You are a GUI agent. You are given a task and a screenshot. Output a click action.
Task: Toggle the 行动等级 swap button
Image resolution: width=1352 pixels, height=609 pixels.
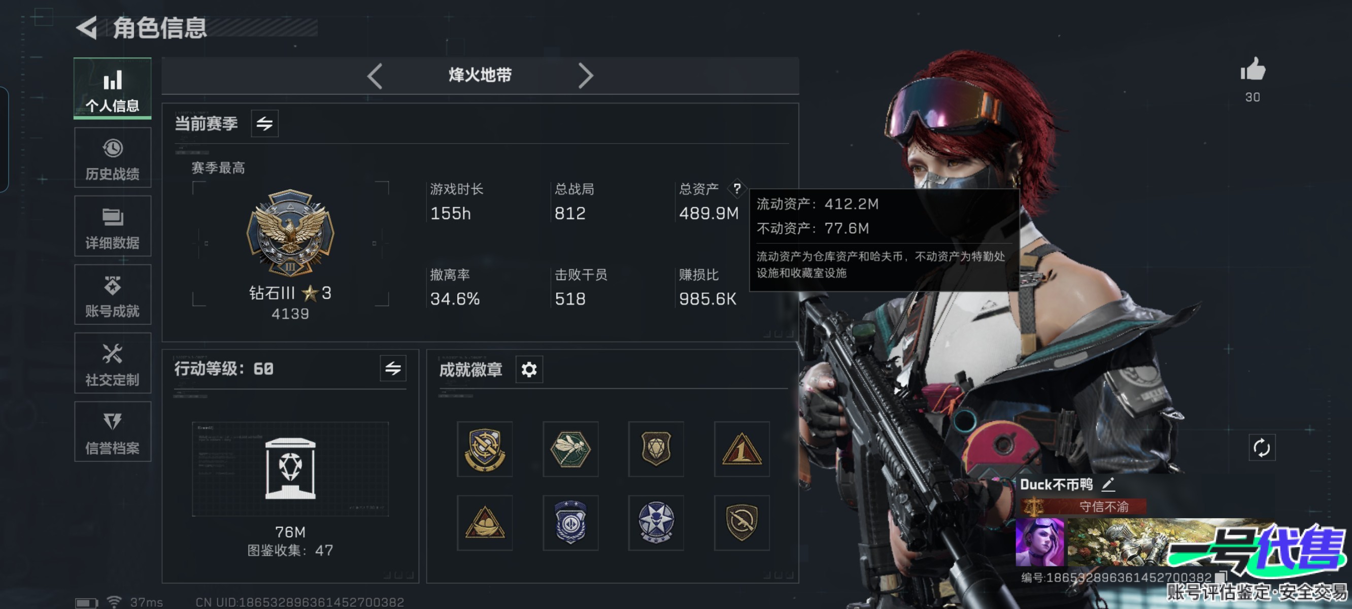click(393, 368)
